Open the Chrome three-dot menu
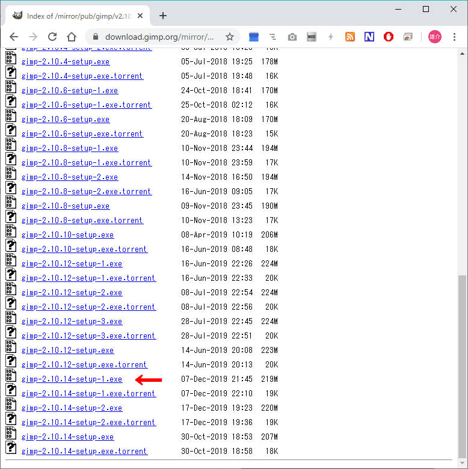The height and width of the screenshot is (469, 468). (x=454, y=37)
